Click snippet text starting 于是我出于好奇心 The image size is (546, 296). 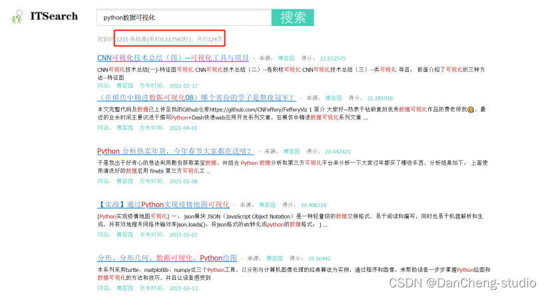(x=292, y=167)
